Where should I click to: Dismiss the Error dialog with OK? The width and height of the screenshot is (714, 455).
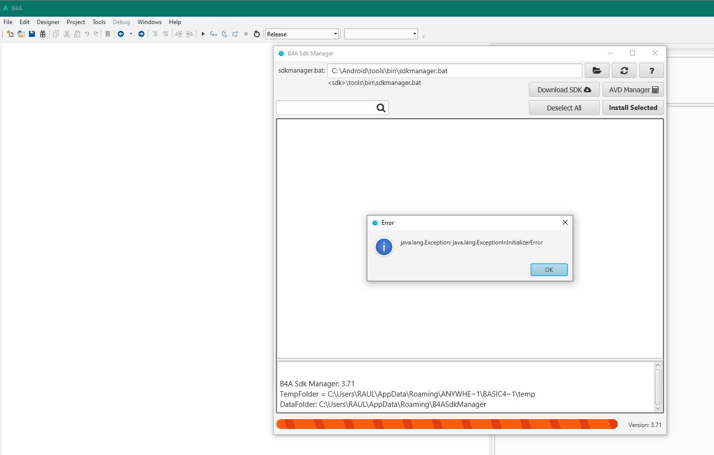pyautogui.click(x=549, y=269)
